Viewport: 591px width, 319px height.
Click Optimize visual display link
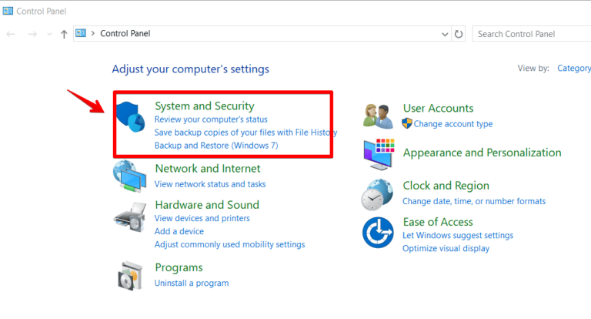tap(446, 248)
